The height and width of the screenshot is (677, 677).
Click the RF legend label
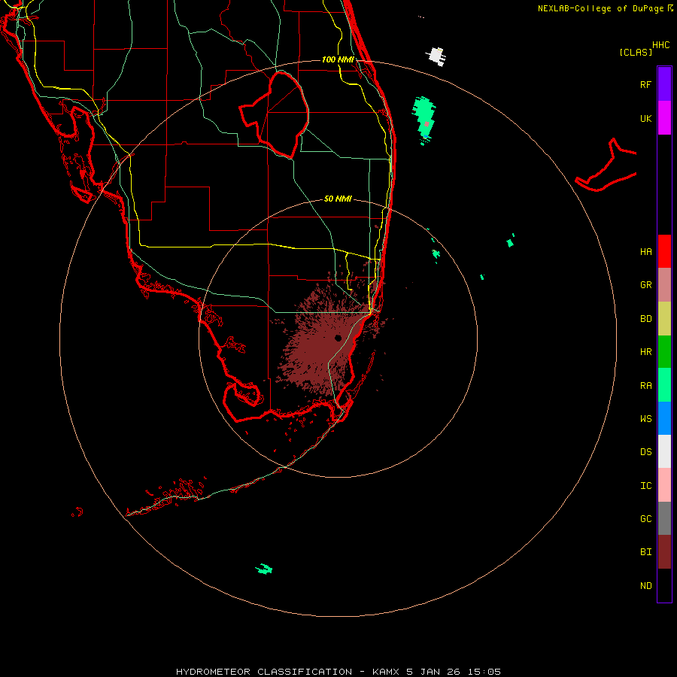click(645, 84)
